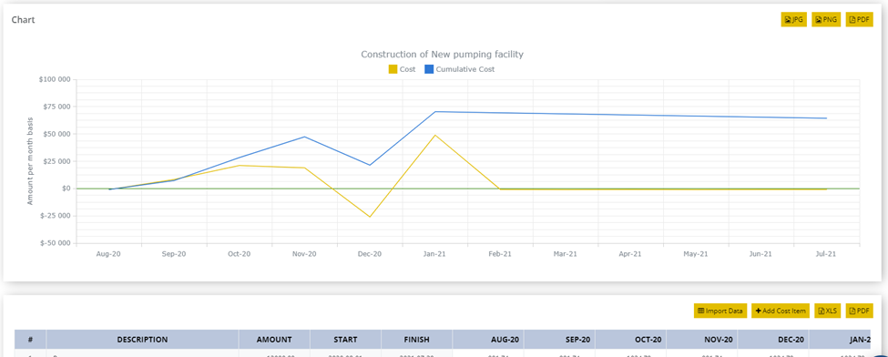Click the AUG-20 column header
This screenshot has width=888, height=357.
point(488,340)
